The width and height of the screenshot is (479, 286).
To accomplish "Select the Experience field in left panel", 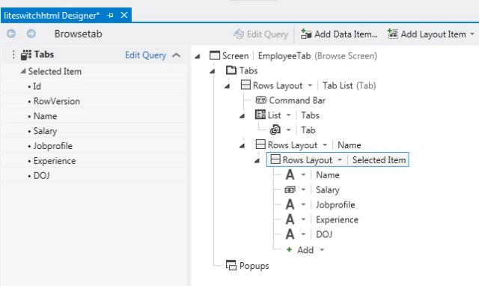I will [55, 161].
